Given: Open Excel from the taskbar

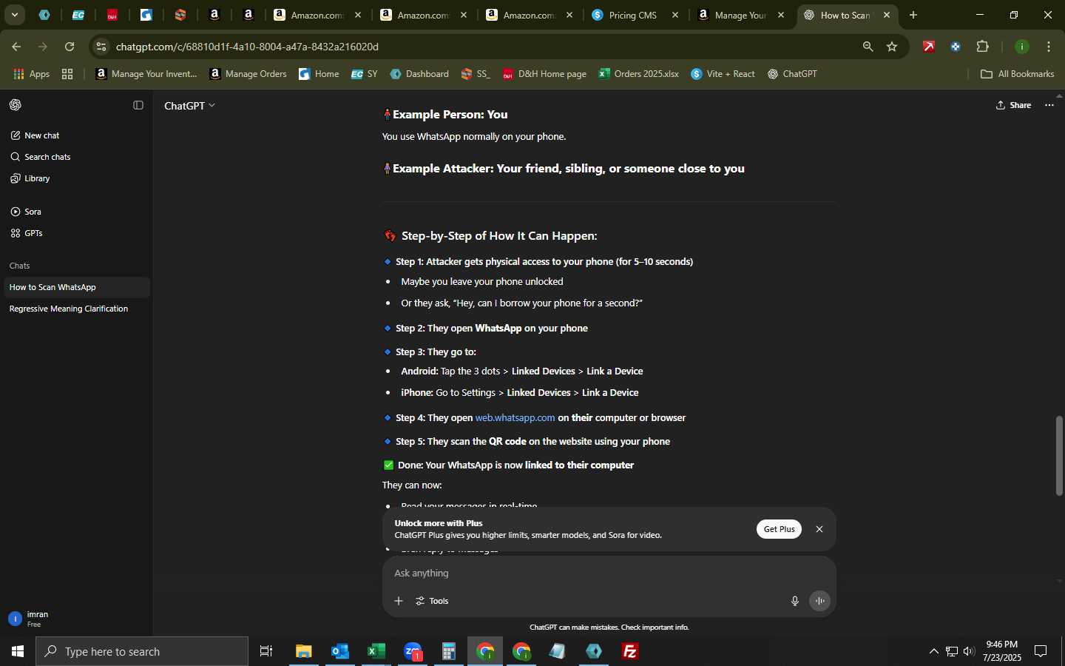Looking at the screenshot, I should click(376, 651).
